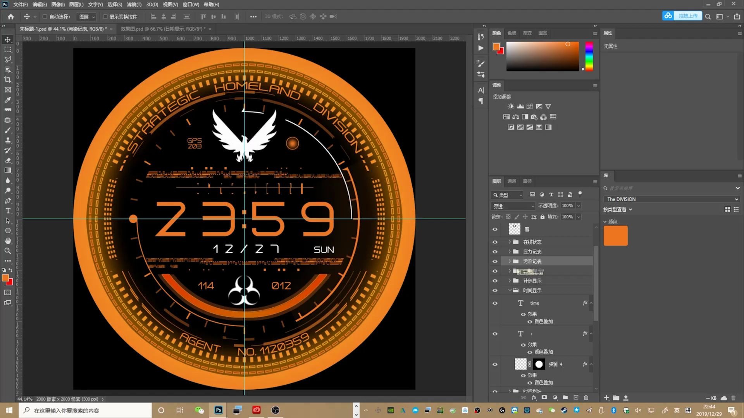
Task: Open the Windows Start button
Action: (9, 410)
